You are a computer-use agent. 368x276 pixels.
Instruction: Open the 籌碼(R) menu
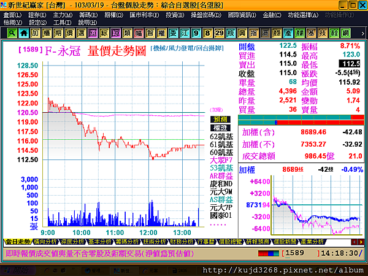[88, 15]
